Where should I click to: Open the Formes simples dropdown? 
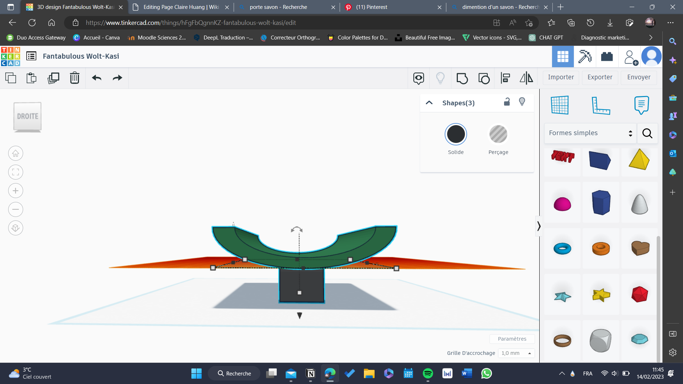pos(591,133)
